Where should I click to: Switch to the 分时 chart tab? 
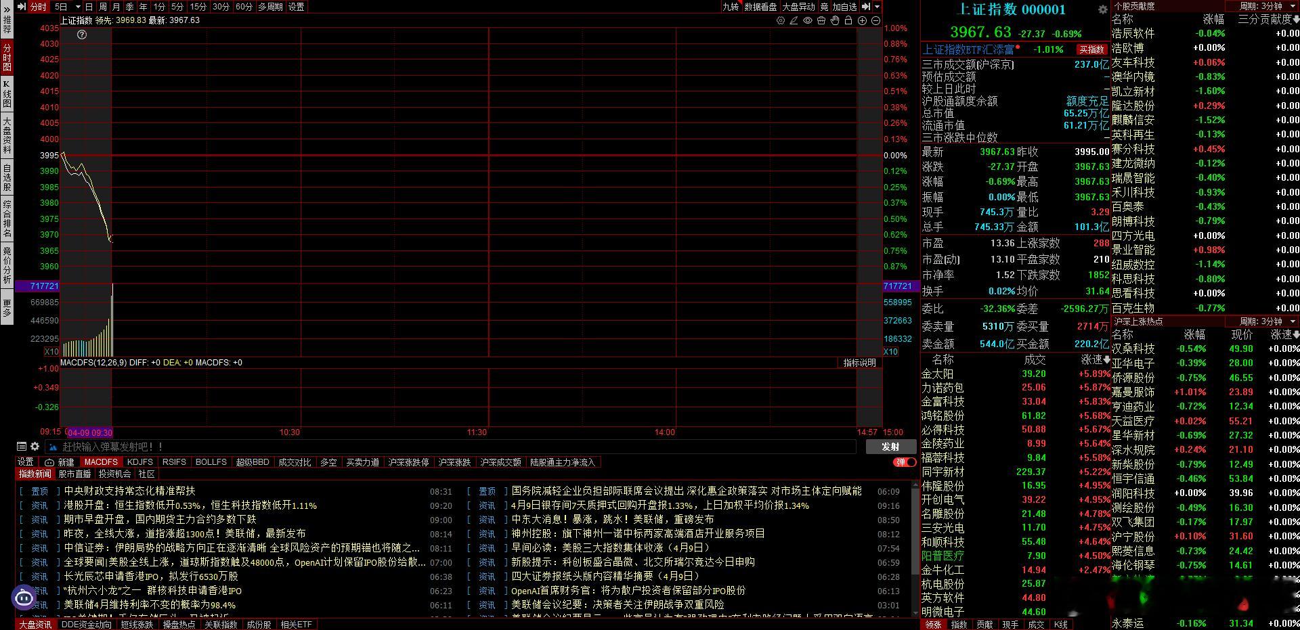38,7
